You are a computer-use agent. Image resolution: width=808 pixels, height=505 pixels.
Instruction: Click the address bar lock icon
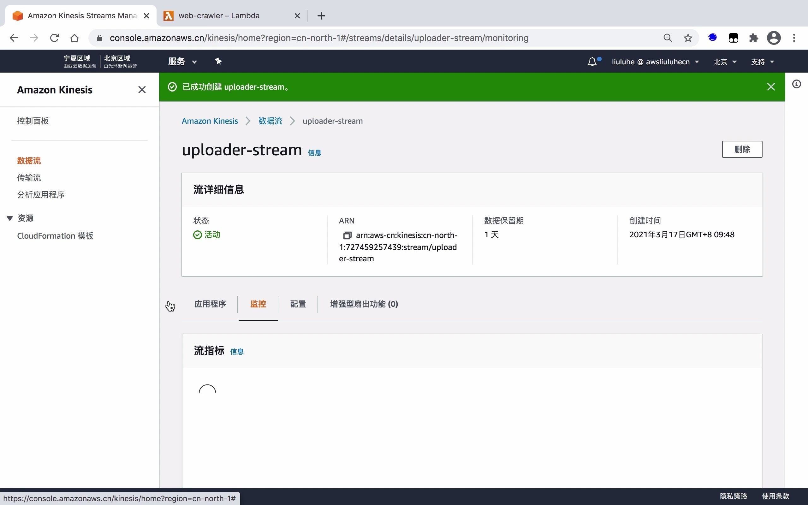point(99,38)
